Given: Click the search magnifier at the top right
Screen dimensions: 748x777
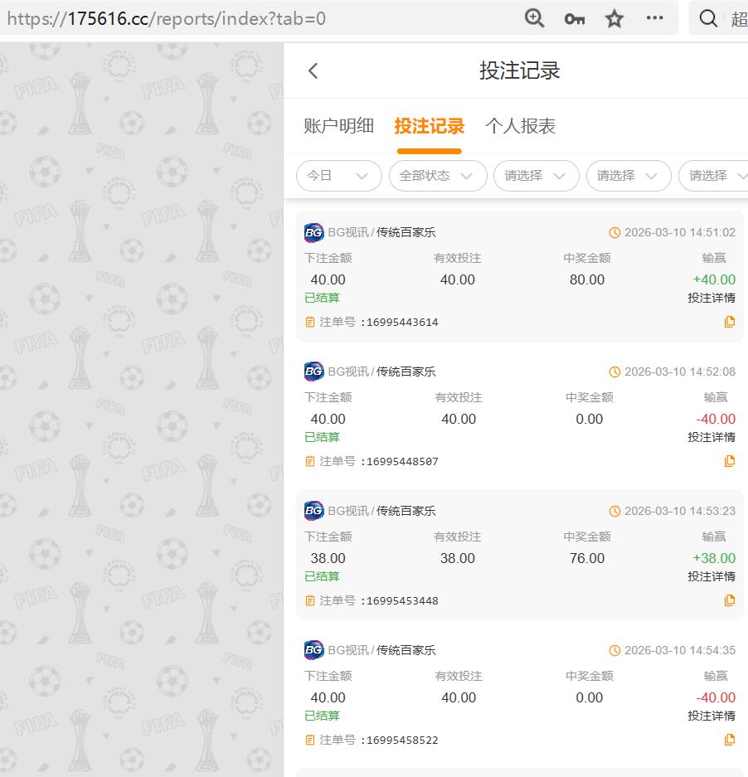Looking at the screenshot, I should pos(708,17).
